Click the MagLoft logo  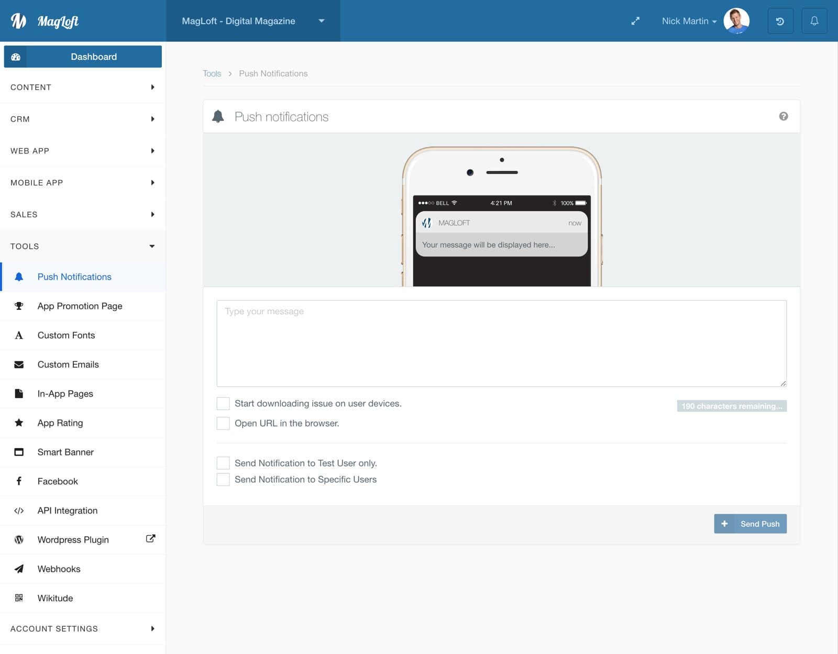45,21
